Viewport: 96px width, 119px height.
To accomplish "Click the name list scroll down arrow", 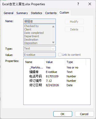I will (x=53, y=42).
